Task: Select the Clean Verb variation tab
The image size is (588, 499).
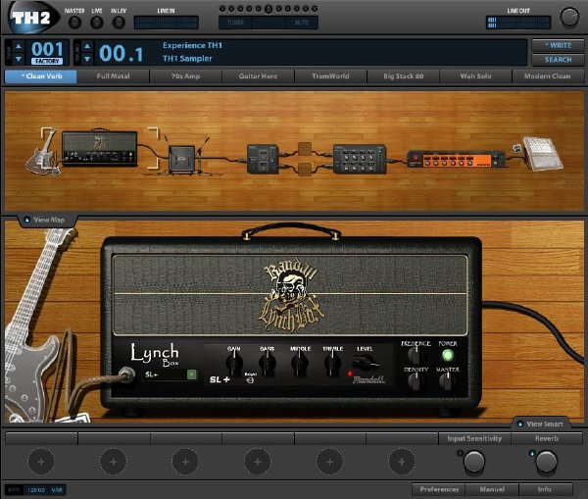Action: point(41,76)
